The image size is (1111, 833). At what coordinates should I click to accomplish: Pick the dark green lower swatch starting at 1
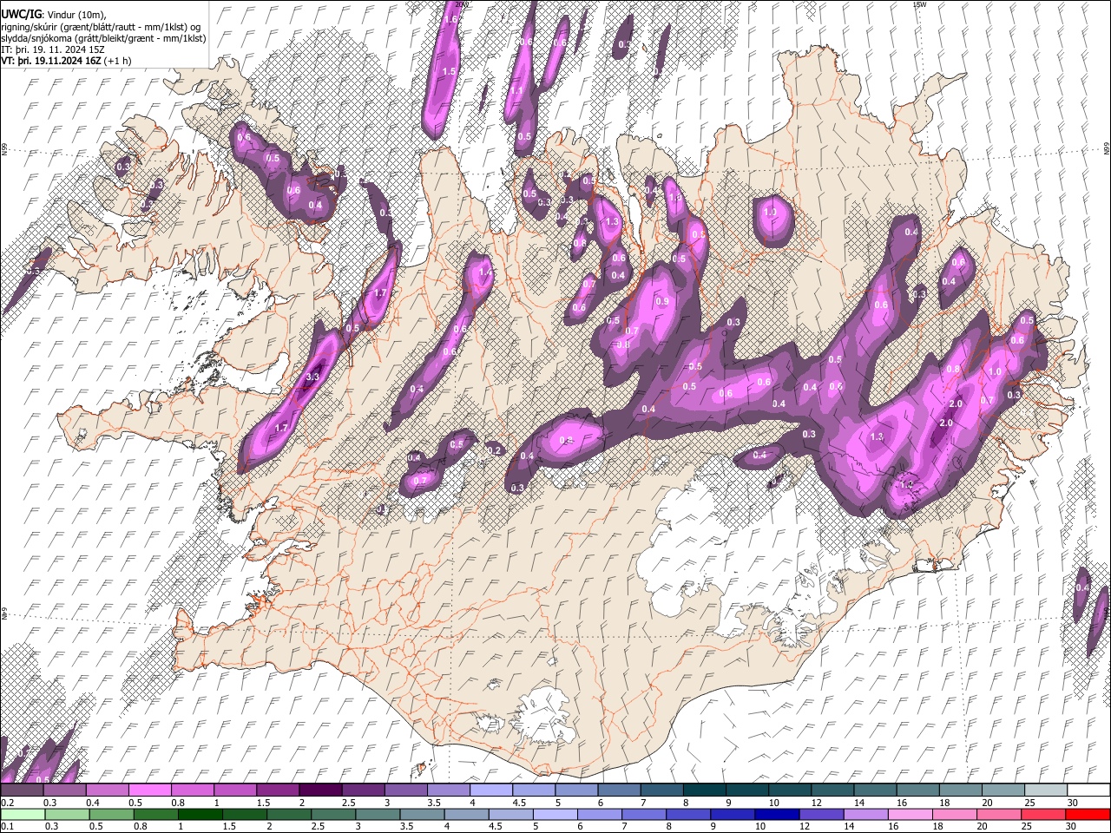pyautogui.click(x=200, y=815)
